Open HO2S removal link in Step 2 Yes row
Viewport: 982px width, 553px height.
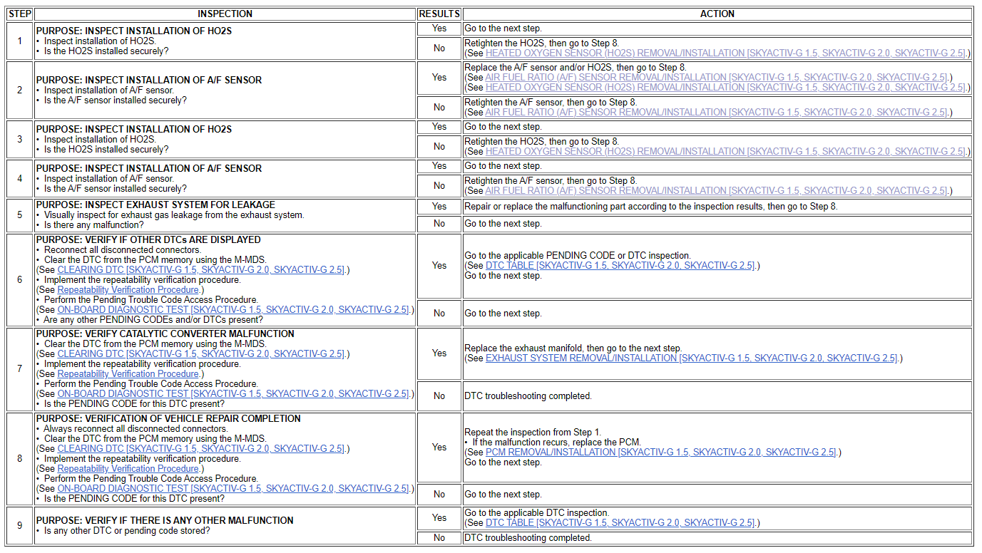point(726,88)
